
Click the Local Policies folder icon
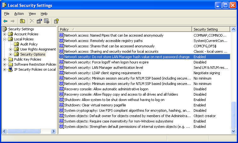[x=10, y=39]
